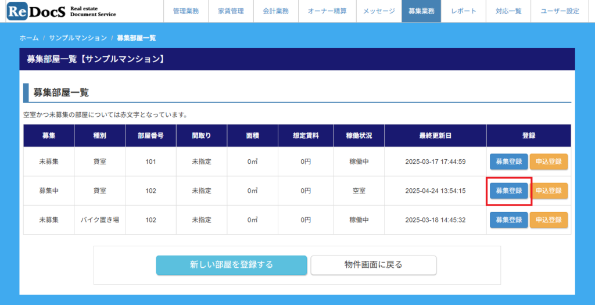The height and width of the screenshot is (305, 595).
Task: Switch to the 対応一覧 menu
Action: (508, 11)
